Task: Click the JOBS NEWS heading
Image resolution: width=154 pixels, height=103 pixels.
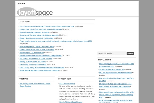Action: [23, 79]
